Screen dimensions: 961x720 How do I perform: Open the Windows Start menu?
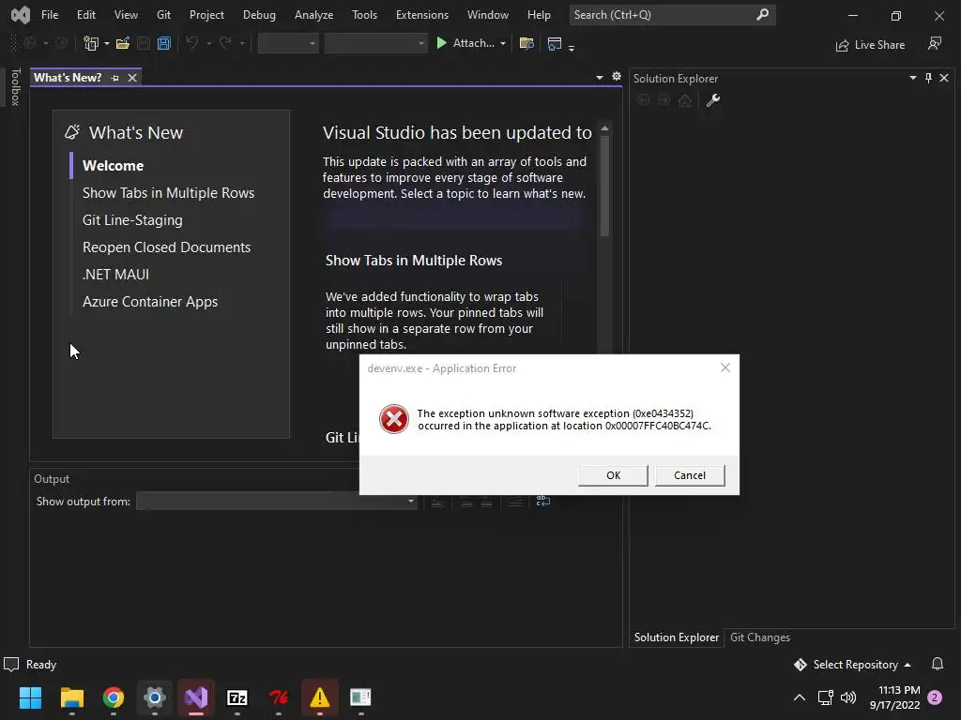coord(30,697)
